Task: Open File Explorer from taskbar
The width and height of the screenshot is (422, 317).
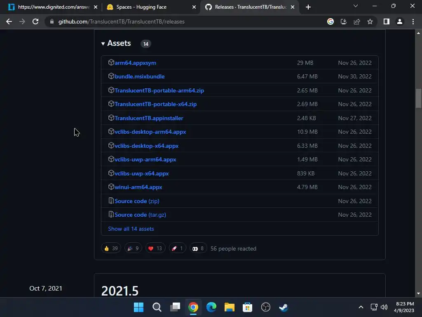Action: pos(229,307)
